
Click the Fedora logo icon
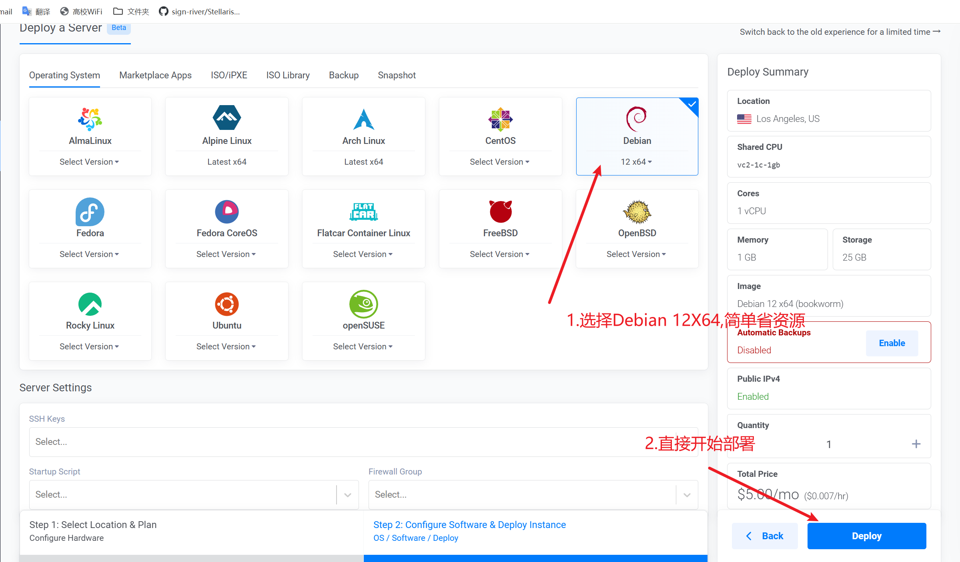point(90,212)
